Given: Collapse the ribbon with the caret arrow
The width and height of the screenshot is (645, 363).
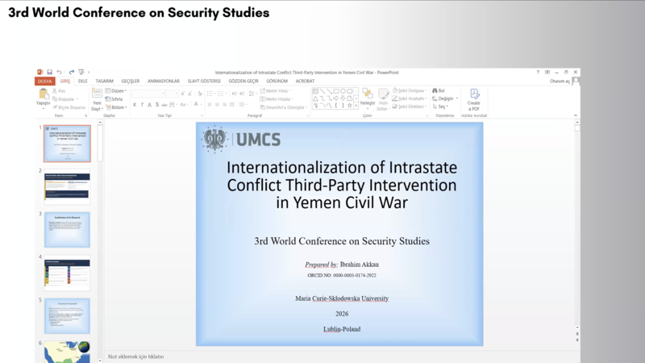Looking at the screenshot, I should coord(576,115).
